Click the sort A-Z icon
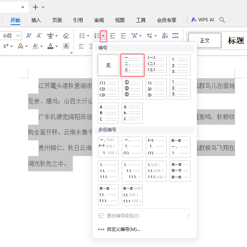 (x=165, y=36)
